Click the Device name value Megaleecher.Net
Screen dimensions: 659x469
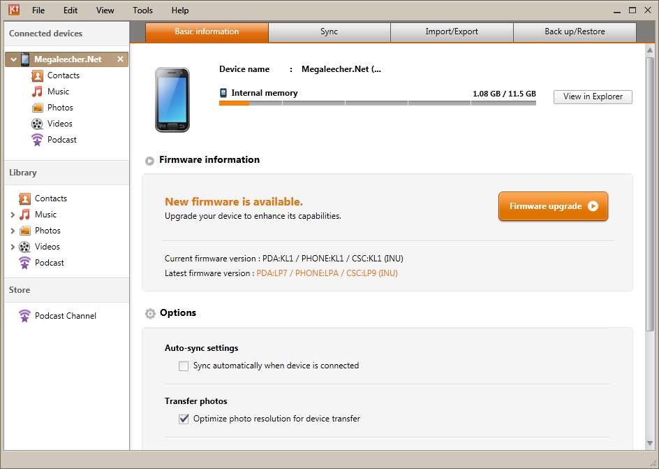pos(341,69)
